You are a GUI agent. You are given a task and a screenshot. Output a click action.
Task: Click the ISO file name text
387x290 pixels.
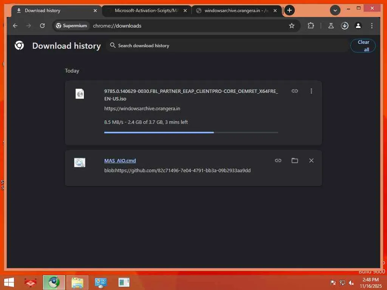(x=191, y=95)
